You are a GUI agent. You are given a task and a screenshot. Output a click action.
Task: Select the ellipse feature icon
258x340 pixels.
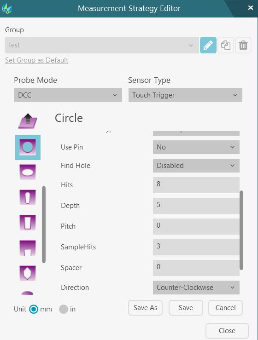[28, 172]
